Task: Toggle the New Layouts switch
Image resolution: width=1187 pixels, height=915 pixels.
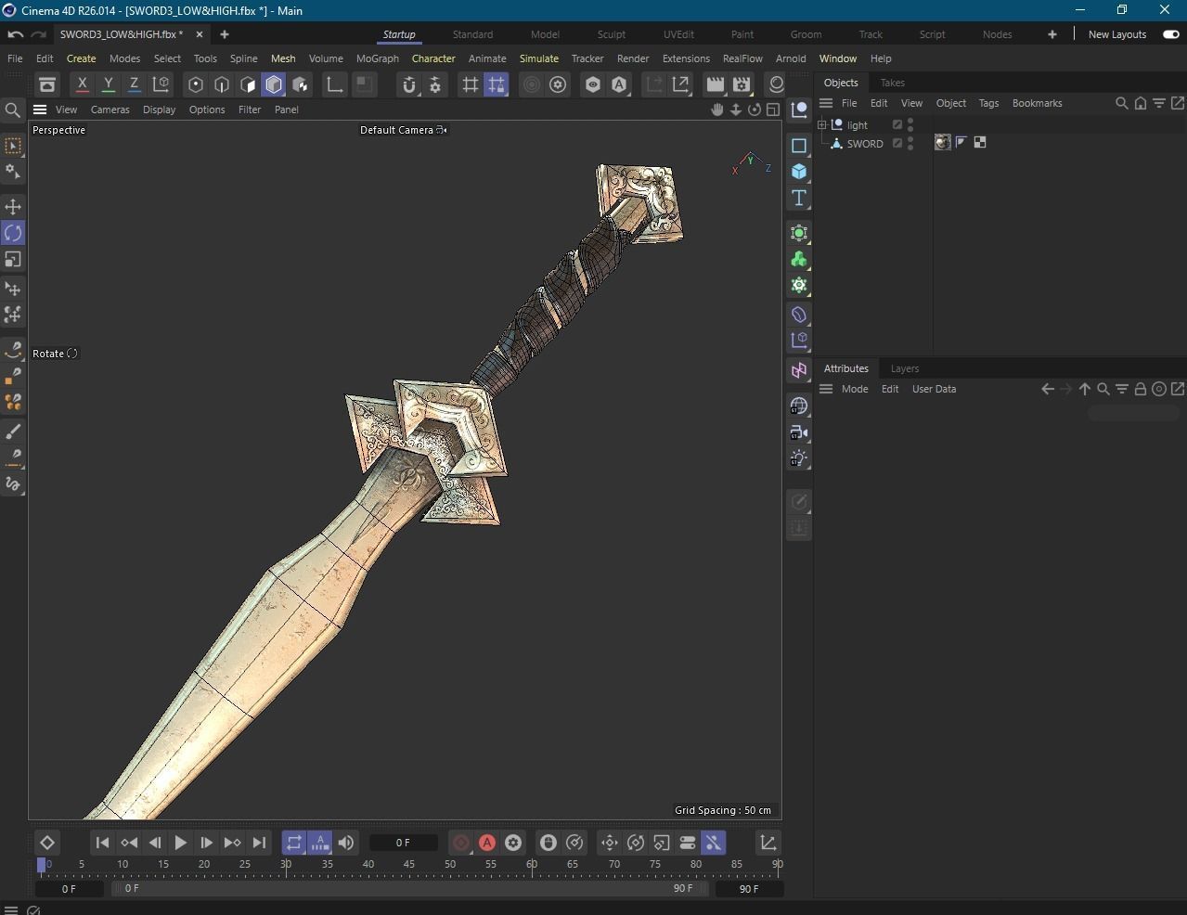Action: [x=1171, y=34]
